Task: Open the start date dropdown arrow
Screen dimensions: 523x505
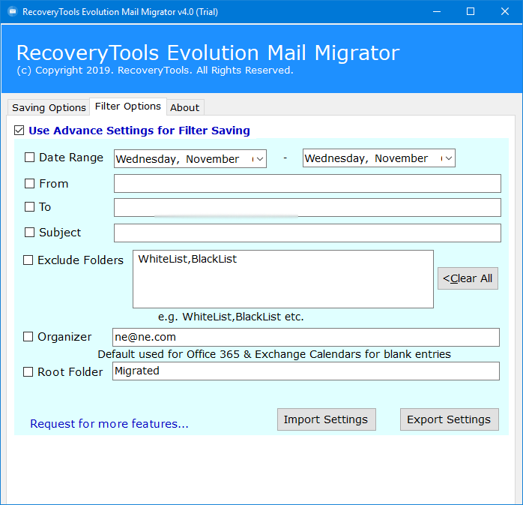Action: [x=260, y=159]
